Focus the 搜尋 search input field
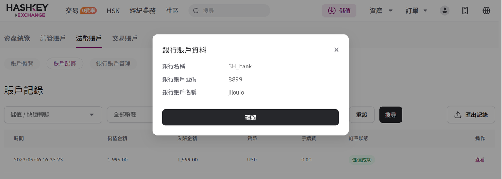This screenshot has height=179, width=502. tap(229, 11)
